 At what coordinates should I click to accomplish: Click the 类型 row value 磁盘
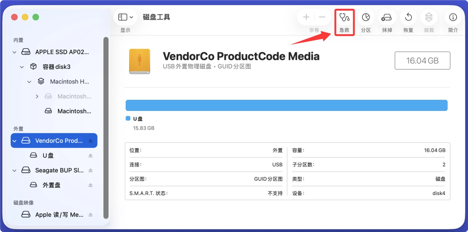coord(440,179)
